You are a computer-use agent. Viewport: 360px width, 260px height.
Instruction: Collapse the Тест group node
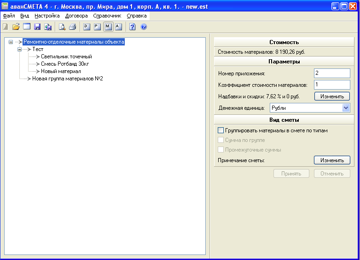[x=19, y=49]
